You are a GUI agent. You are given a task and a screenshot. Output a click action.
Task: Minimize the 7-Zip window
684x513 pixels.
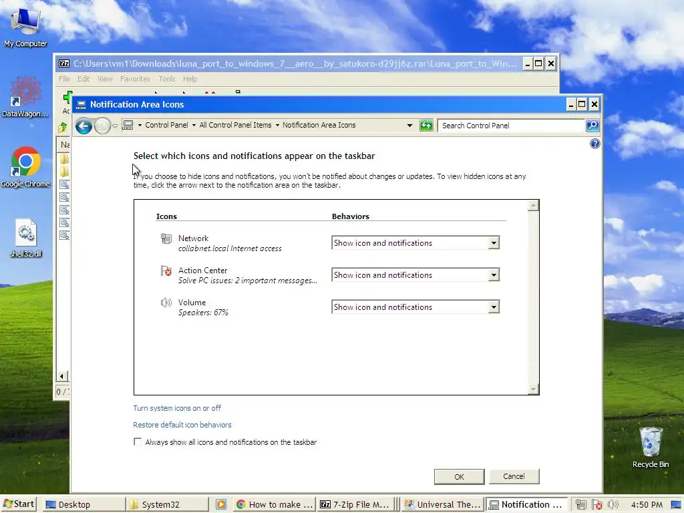coord(528,63)
